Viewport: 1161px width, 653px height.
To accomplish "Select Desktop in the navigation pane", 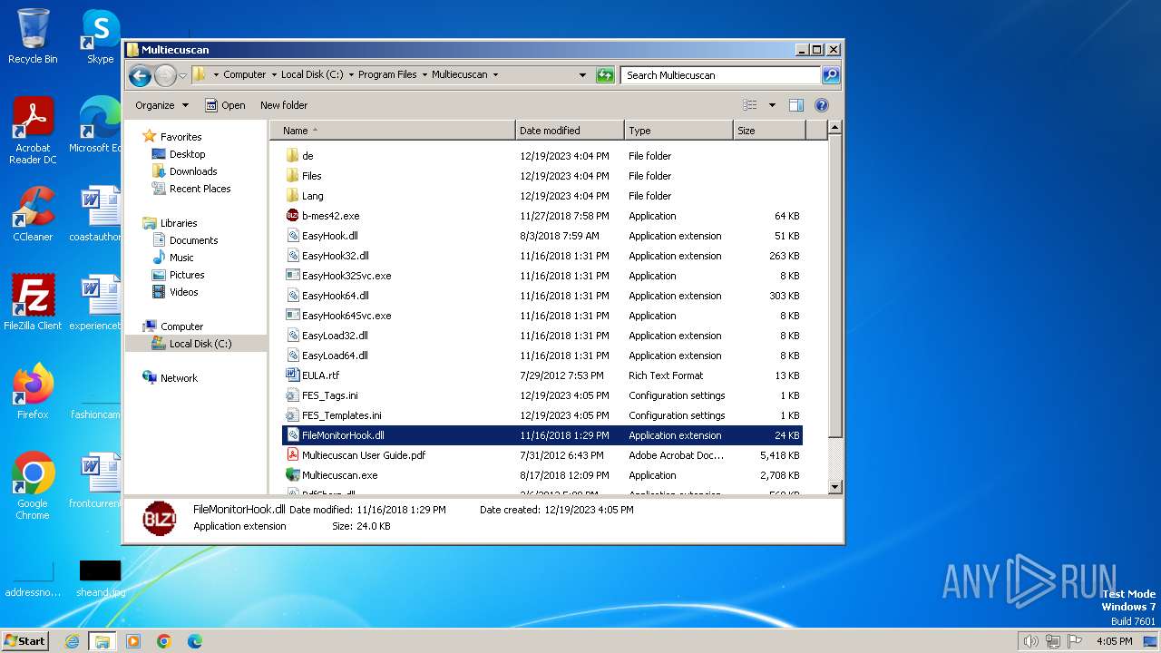I will coord(187,154).
